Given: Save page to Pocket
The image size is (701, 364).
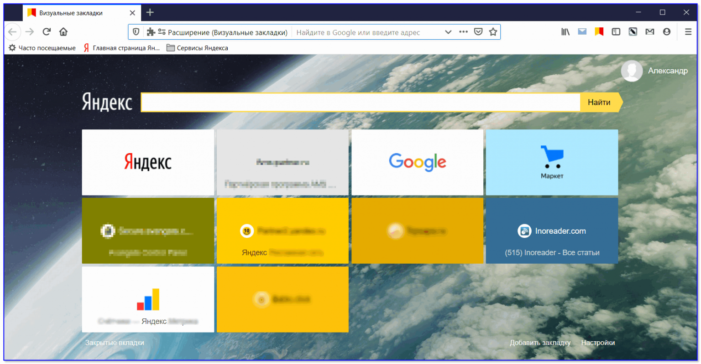Looking at the screenshot, I should [478, 32].
